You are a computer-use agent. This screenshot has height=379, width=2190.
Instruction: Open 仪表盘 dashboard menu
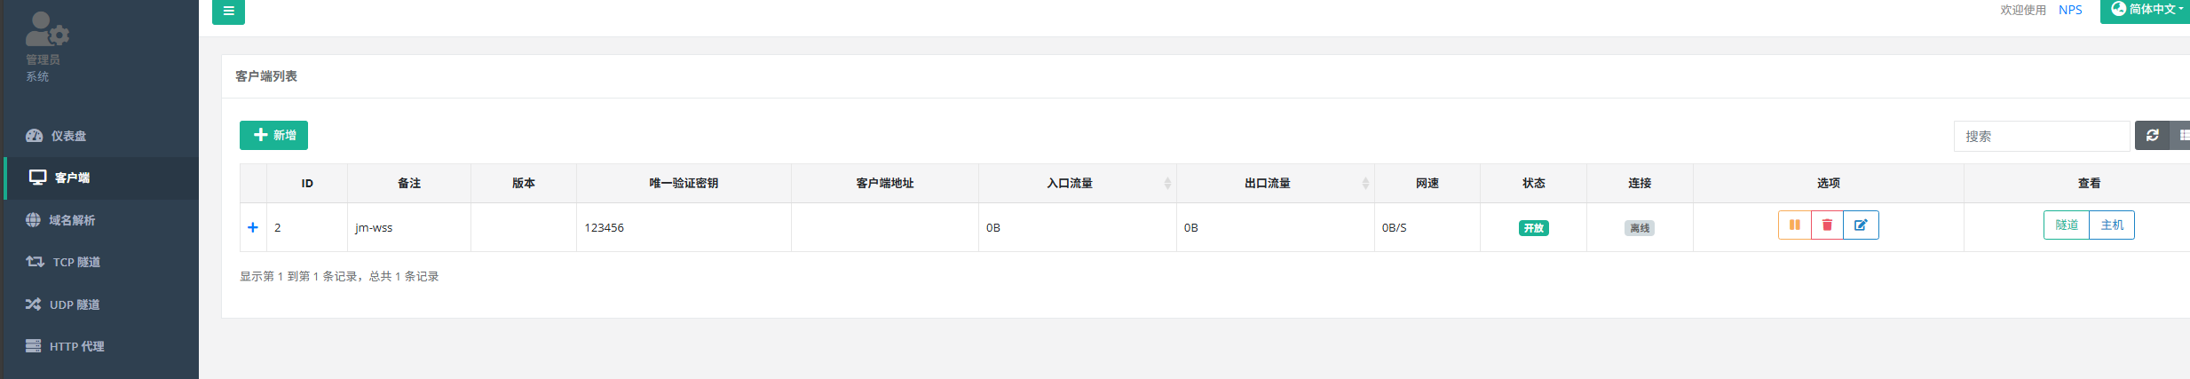(x=68, y=136)
